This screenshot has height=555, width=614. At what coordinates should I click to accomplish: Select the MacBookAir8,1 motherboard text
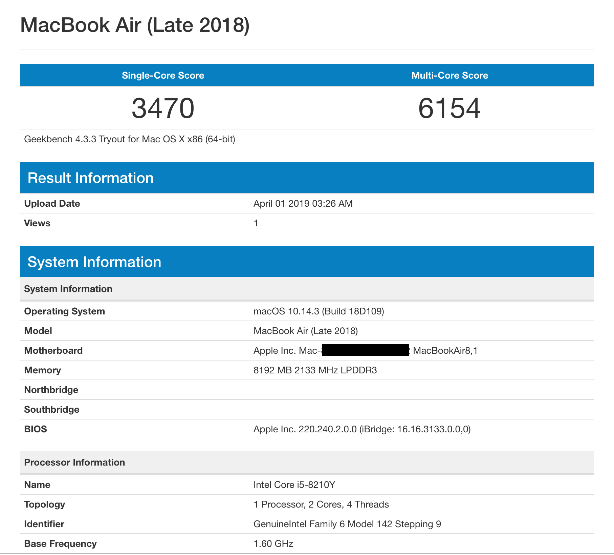click(445, 351)
